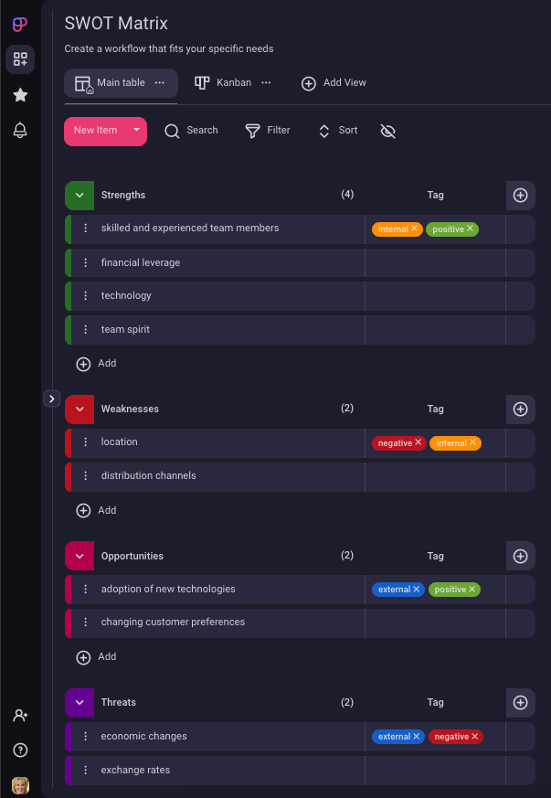Remove the internal tag from location
551x798 pixels.
tap(474, 442)
